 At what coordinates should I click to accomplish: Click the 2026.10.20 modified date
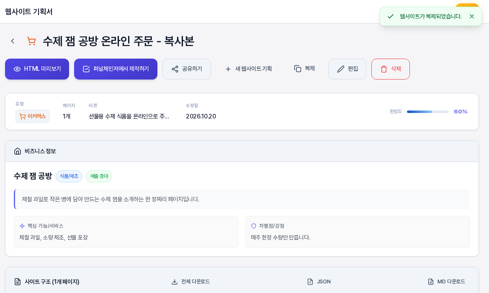[201, 116]
